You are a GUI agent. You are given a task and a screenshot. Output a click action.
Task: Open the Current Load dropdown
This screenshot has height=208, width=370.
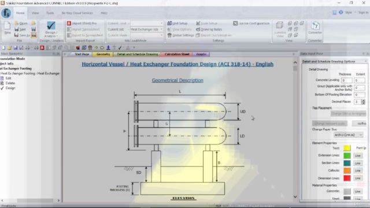tap(162, 23)
